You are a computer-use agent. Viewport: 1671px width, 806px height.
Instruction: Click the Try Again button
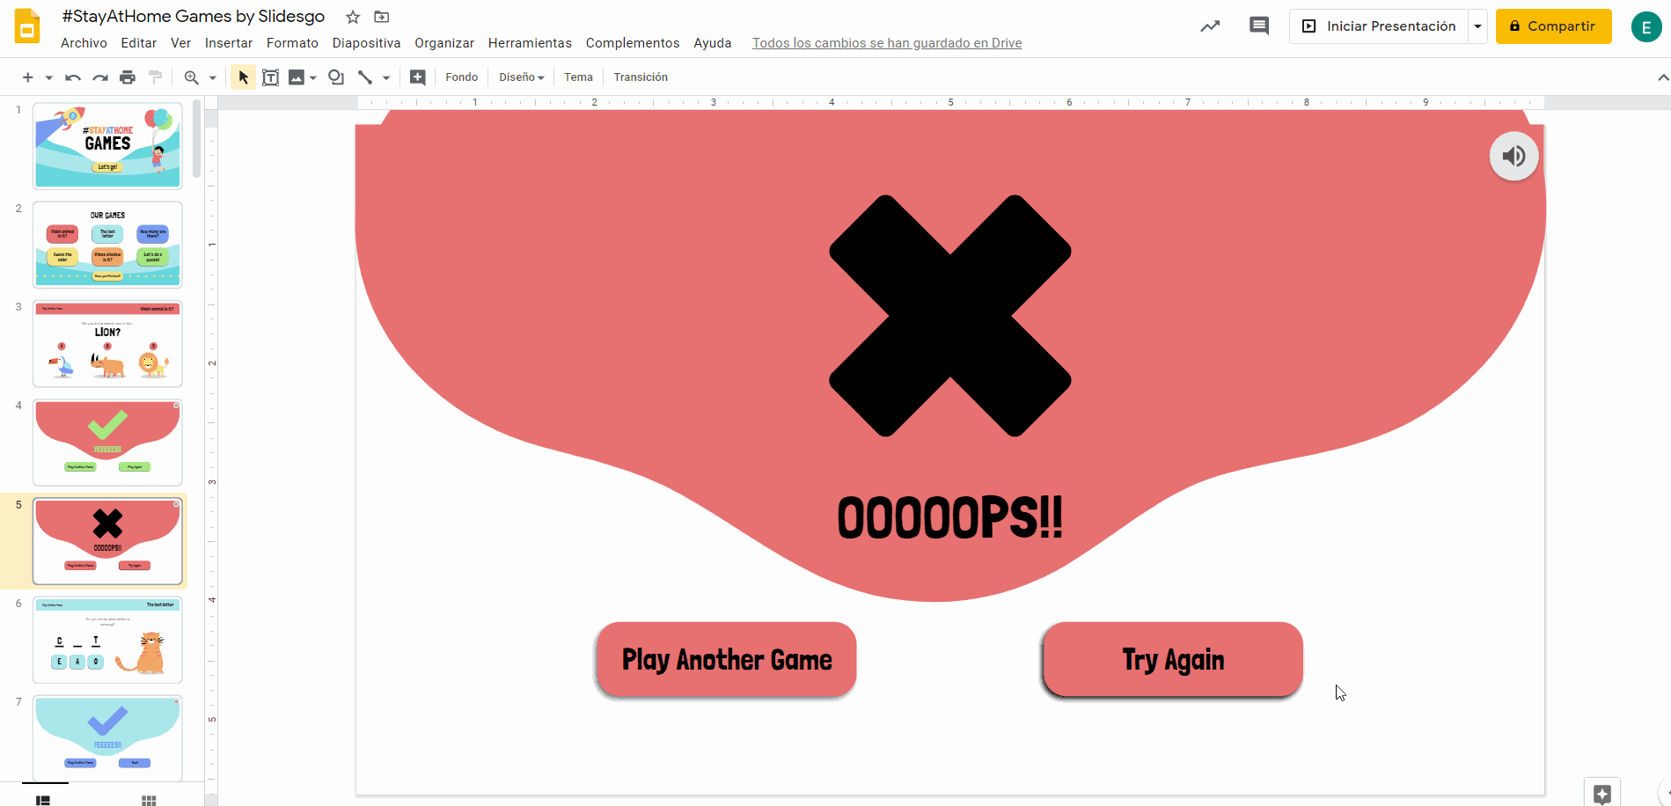coord(1173,660)
